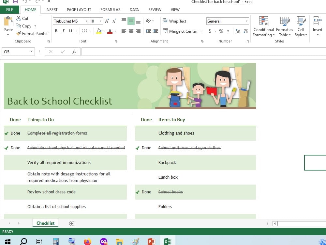This screenshot has width=326, height=245.
Task: Expand the Name Box dropdown arrow
Action: (x=31, y=52)
